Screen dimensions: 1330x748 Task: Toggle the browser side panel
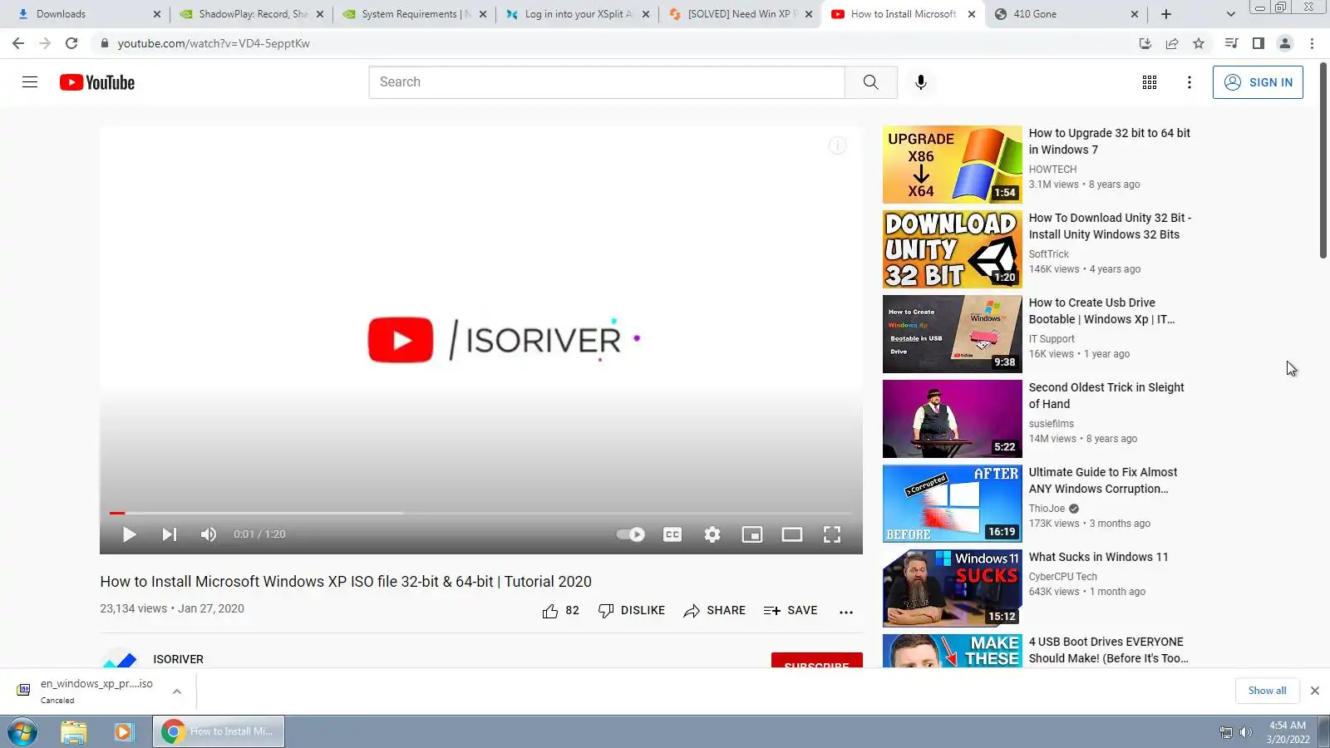point(1259,43)
